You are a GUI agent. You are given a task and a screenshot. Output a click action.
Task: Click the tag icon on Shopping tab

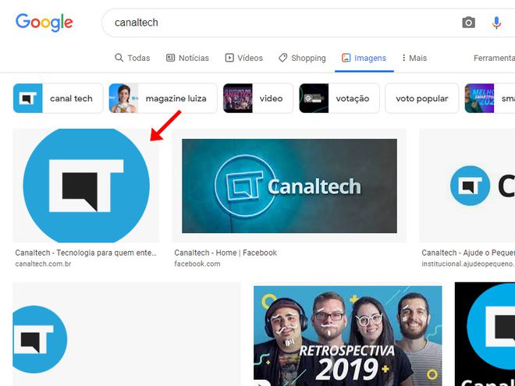[282, 58]
